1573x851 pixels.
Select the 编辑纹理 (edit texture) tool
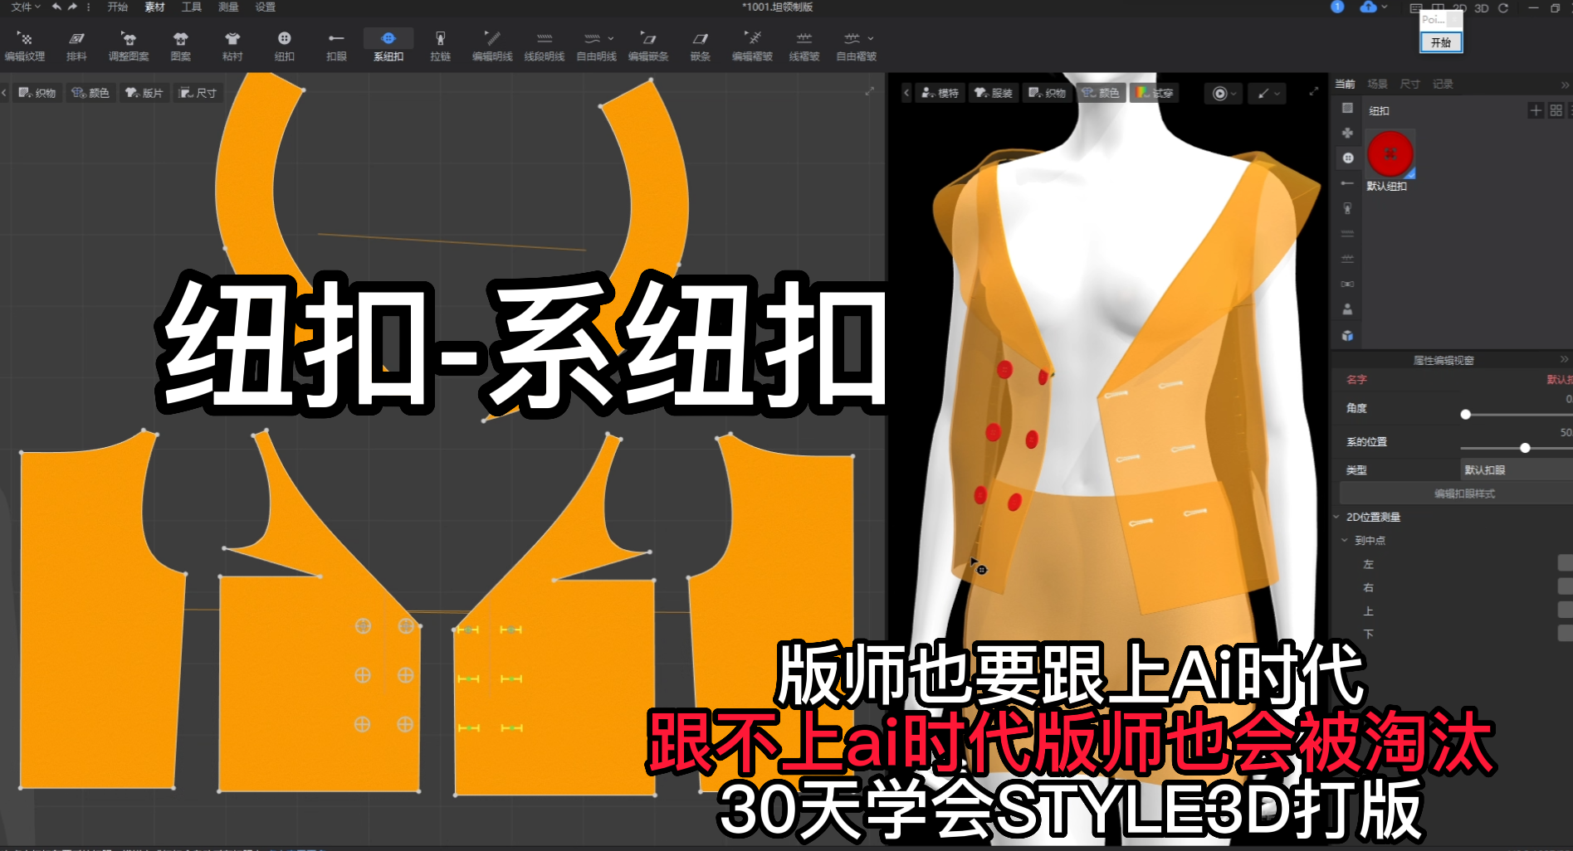[x=25, y=46]
